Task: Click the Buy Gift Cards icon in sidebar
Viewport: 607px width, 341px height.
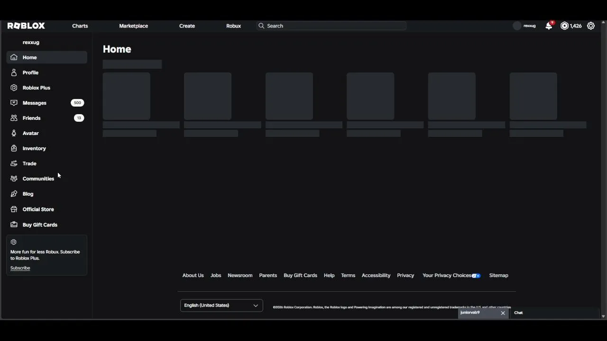Action: (14, 225)
